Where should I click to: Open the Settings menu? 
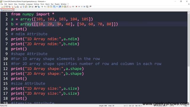click(x=37, y=4)
